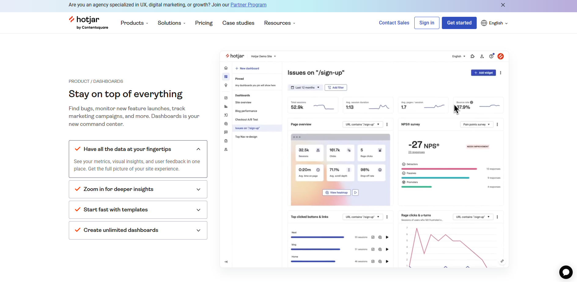Open Page overview kebab menu
Image resolution: width=577 pixels, height=282 pixels.
(x=387, y=124)
